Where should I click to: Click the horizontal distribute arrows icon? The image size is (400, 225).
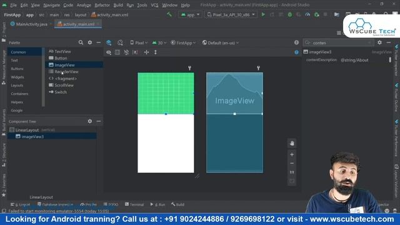tap(146, 52)
